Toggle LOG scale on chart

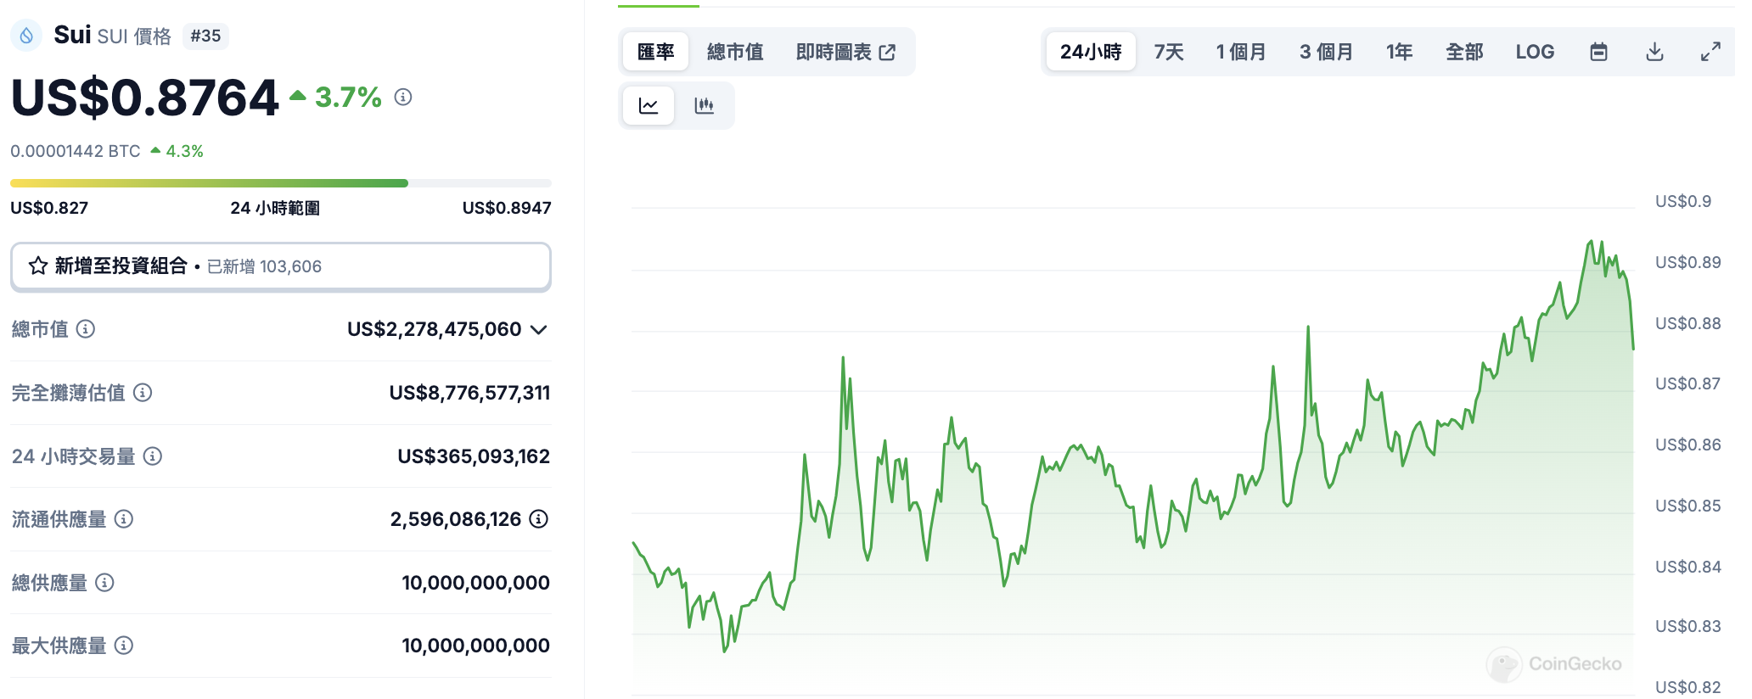(x=1535, y=52)
